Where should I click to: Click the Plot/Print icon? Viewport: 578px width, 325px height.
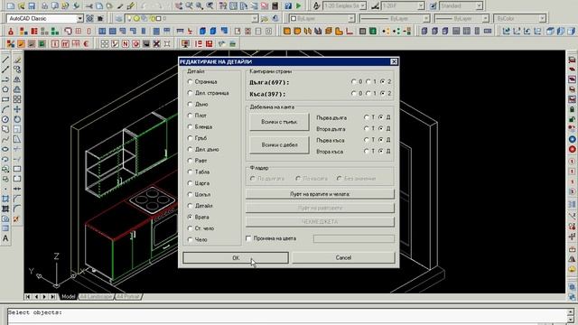pos(44,6)
